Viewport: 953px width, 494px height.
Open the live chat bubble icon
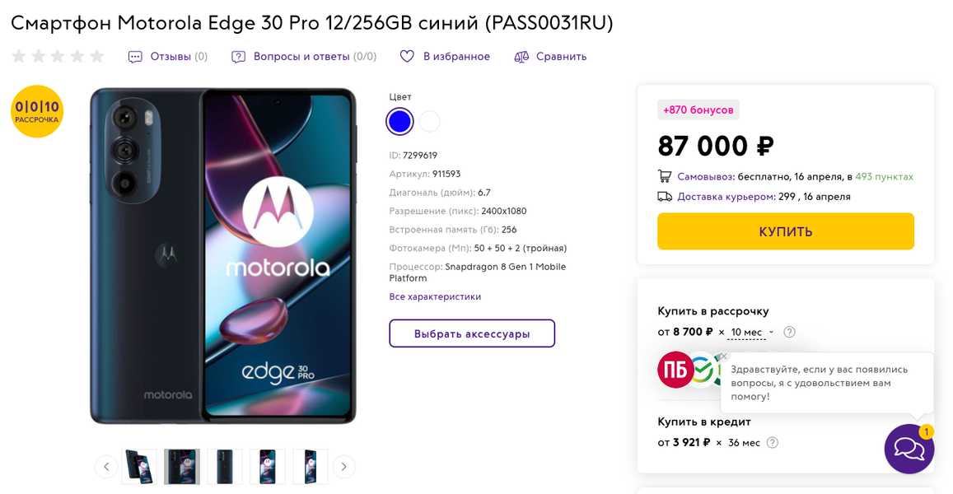pos(909,449)
